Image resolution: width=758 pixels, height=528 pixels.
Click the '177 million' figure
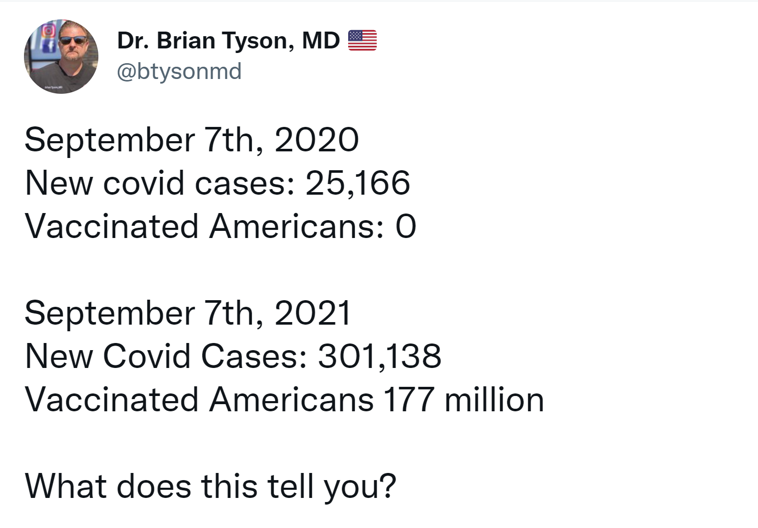(x=463, y=400)
